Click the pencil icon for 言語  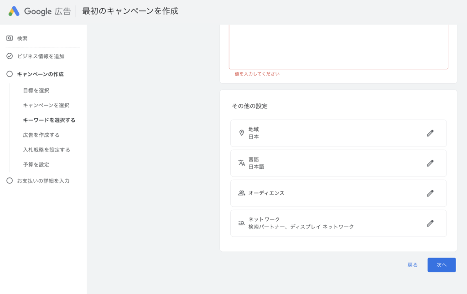coord(430,163)
